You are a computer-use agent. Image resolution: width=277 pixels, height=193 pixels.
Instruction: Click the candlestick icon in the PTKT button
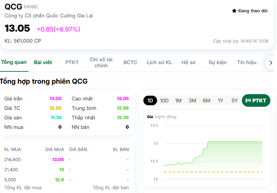[248, 100]
